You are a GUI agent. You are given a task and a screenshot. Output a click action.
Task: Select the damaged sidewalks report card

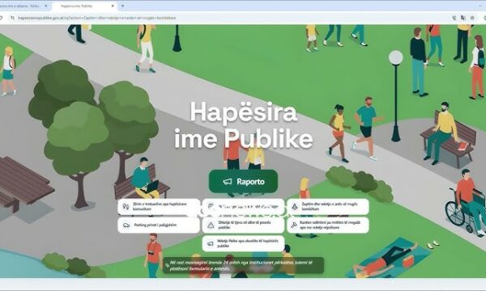tap(159, 207)
